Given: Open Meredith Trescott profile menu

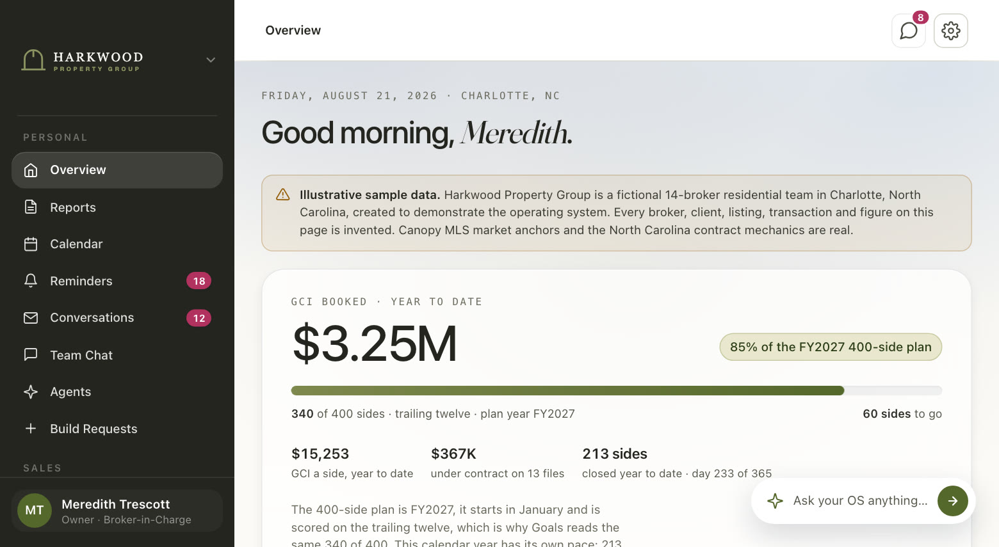Looking at the screenshot, I should (x=117, y=511).
